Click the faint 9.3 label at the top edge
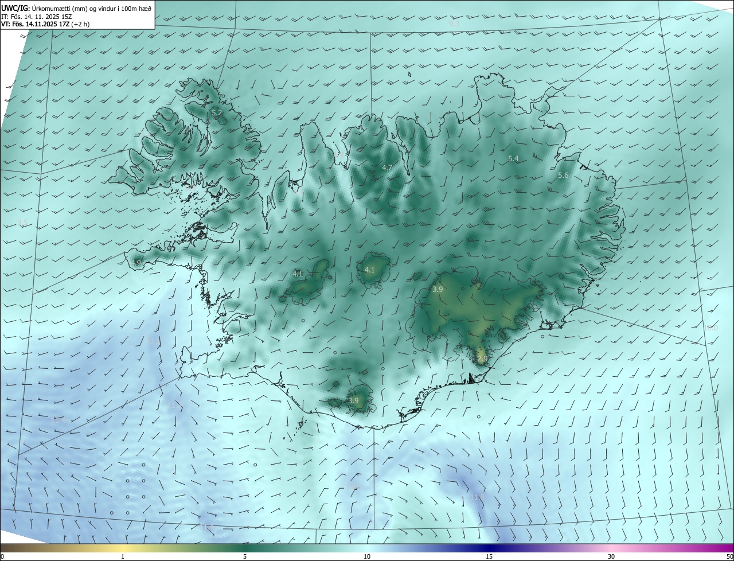 click(x=454, y=24)
